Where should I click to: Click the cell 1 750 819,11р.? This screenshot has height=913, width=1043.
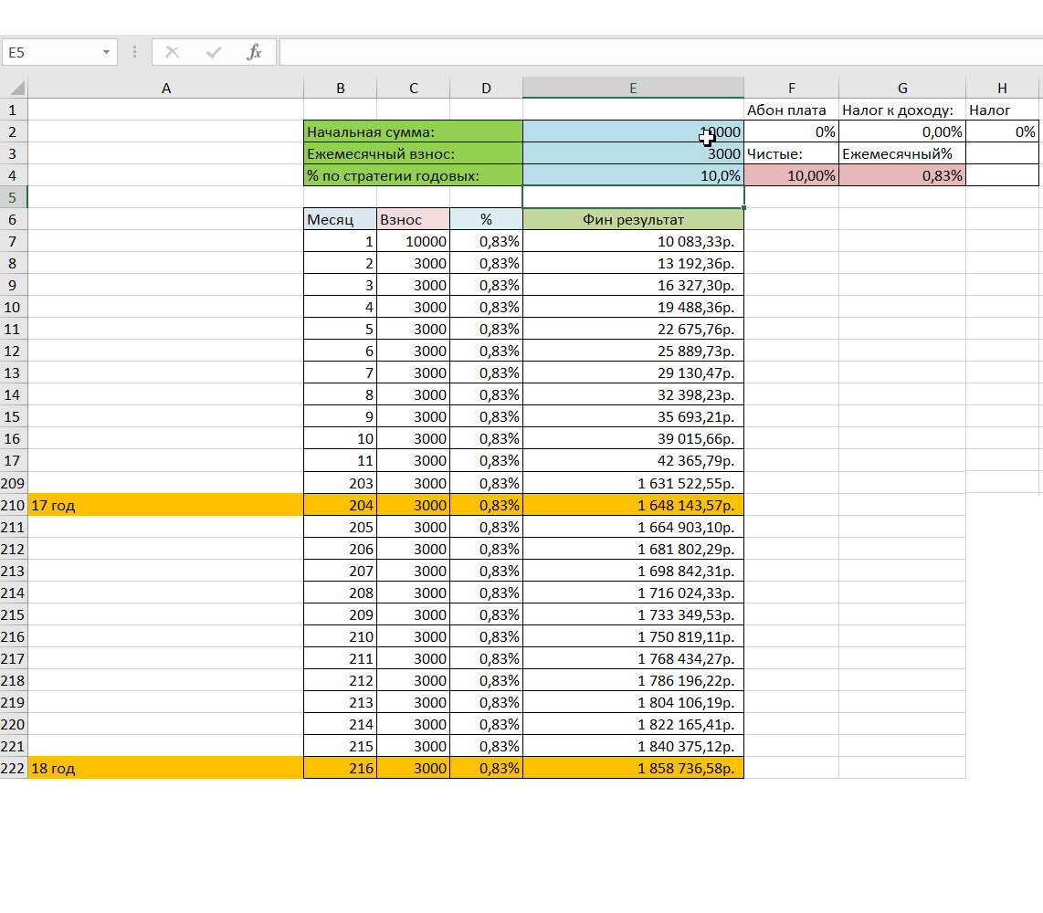[633, 637]
